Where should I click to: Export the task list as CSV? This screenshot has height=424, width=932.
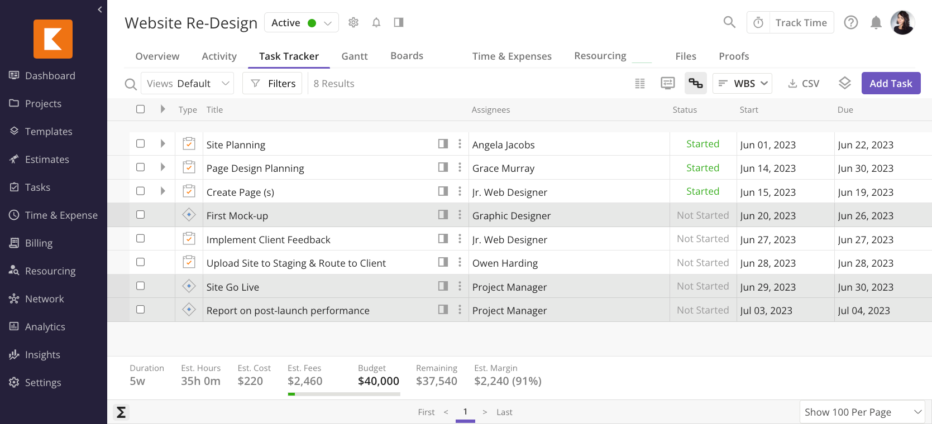804,84
